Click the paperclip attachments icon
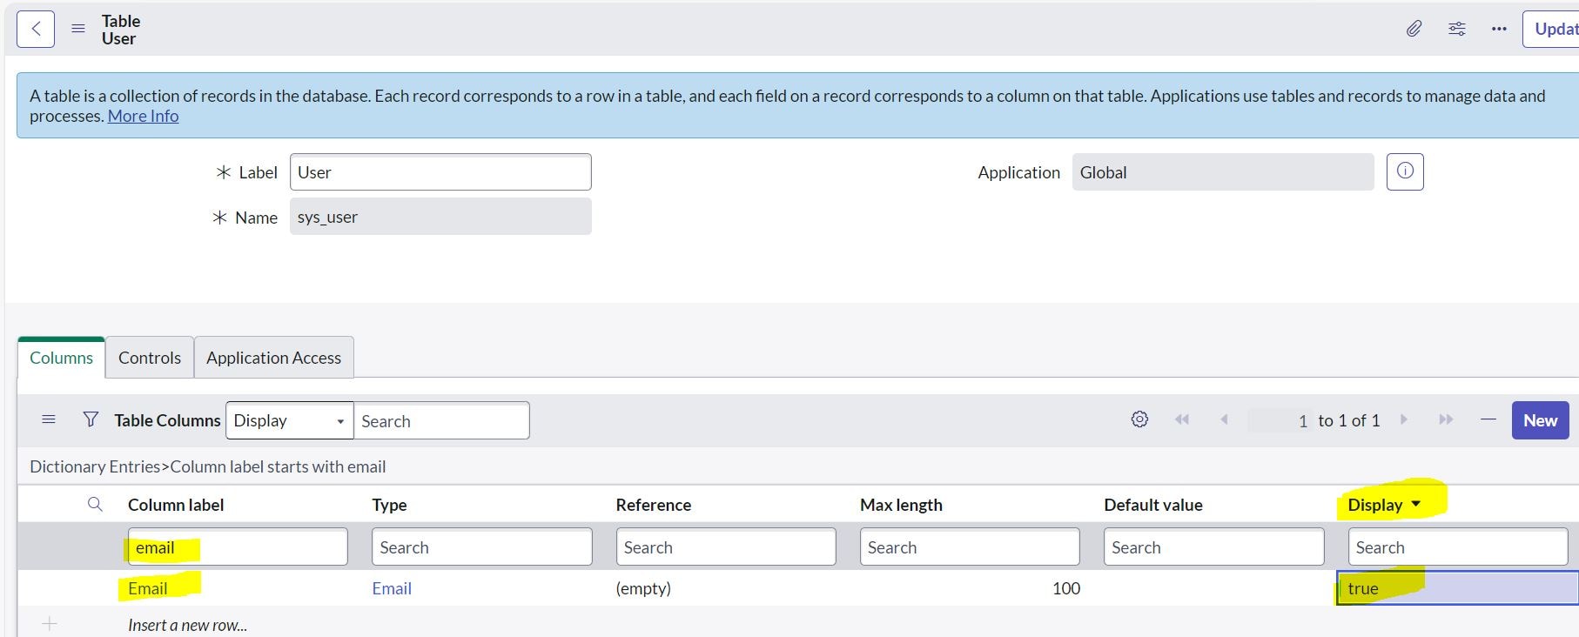The height and width of the screenshot is (637, 1579). pos(1414,29)
